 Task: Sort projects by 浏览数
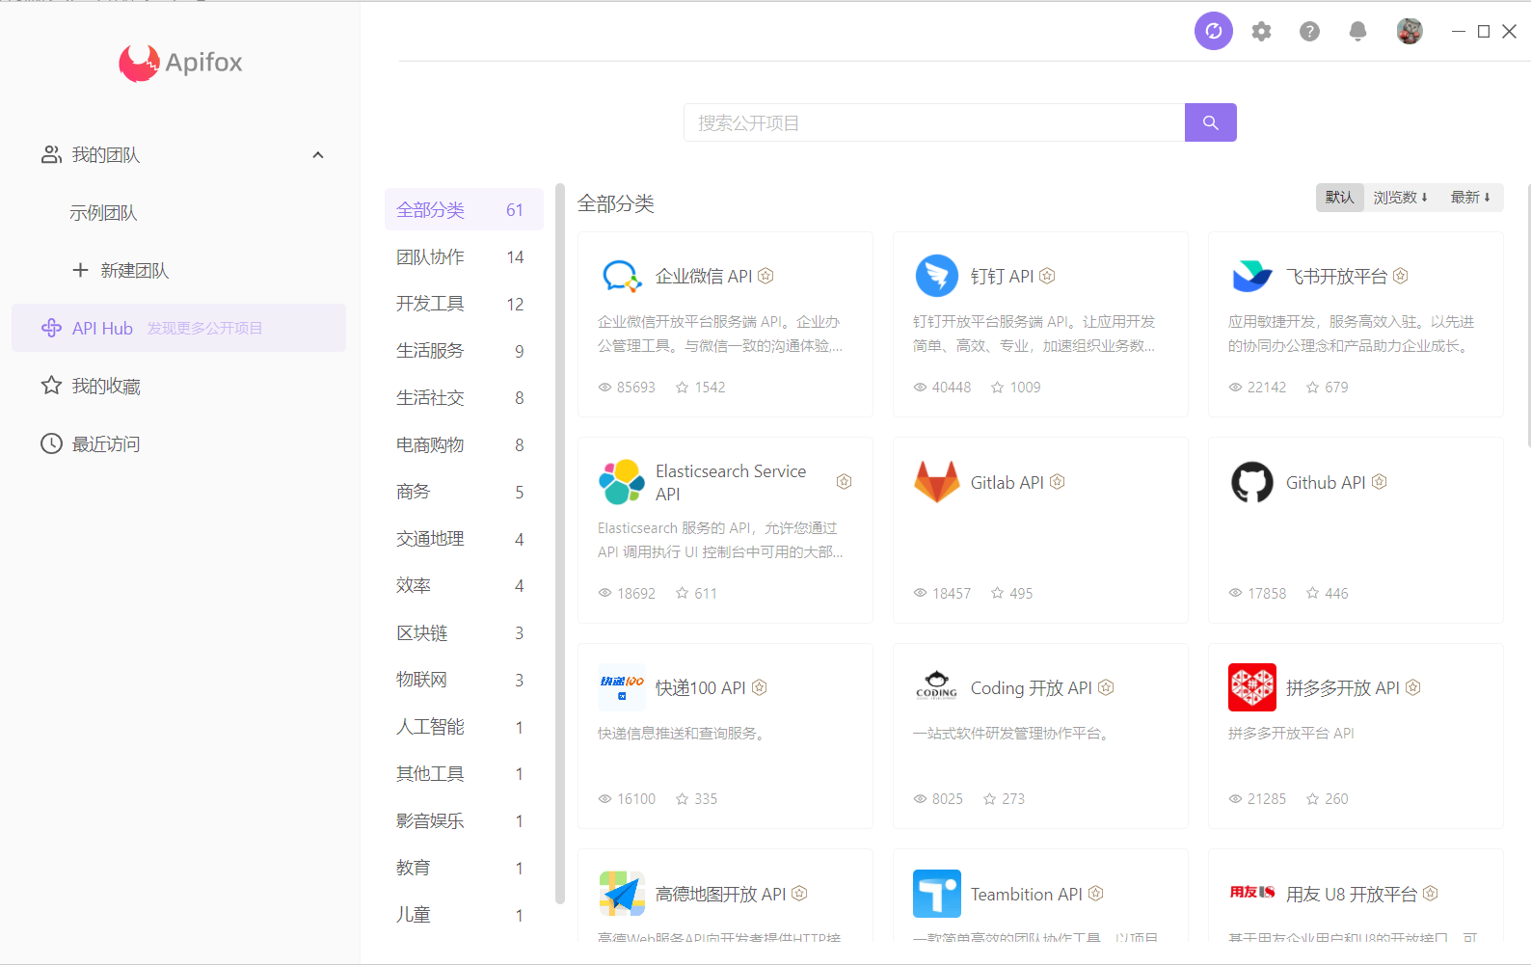coord(1400,198)
